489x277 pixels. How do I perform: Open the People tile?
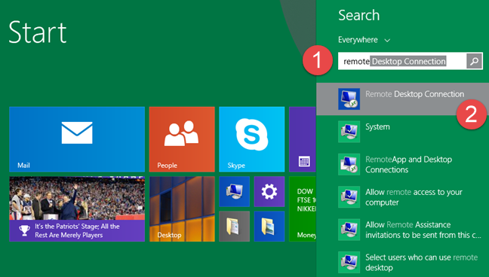pyautogui.click(x=182, y=139)
